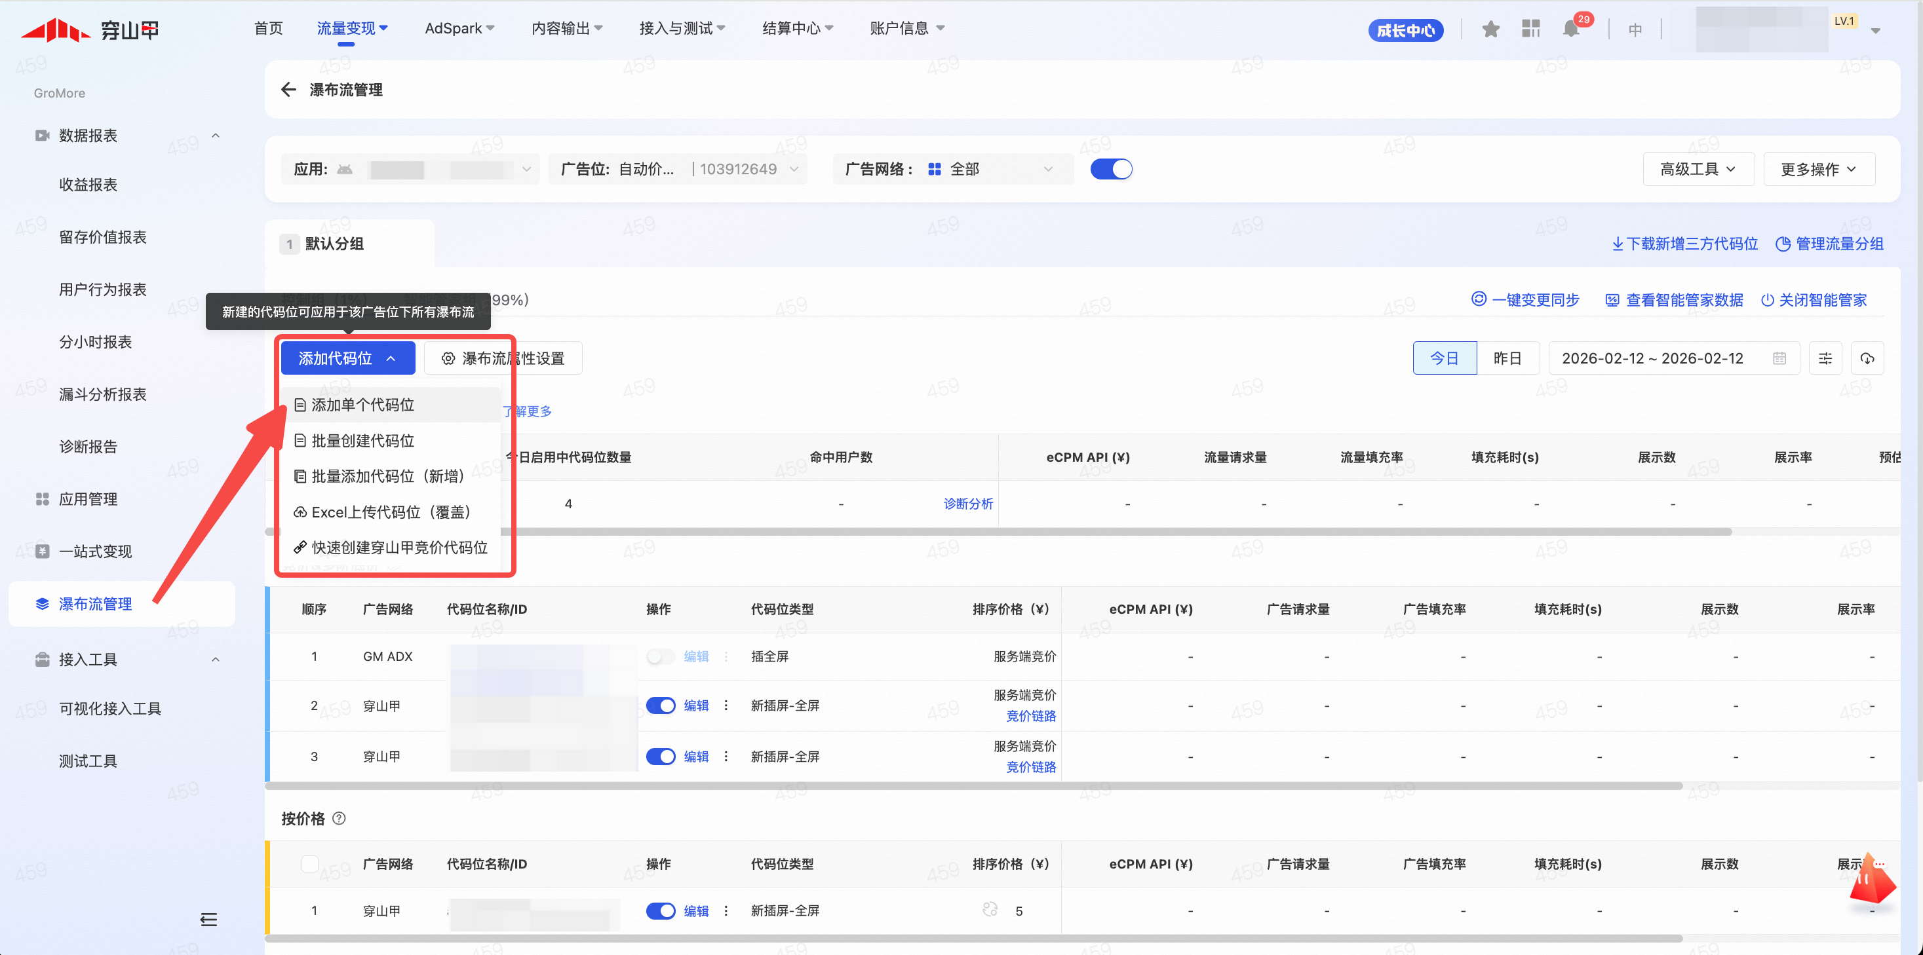The image size is (1923, 955).
Task: Open the grid apps icon in header
Action: [1530, 29]
